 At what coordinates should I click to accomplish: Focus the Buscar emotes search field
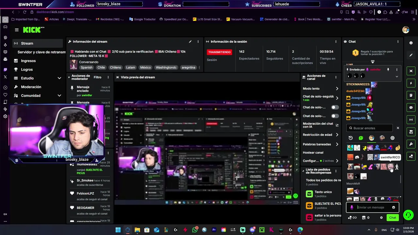370,128
